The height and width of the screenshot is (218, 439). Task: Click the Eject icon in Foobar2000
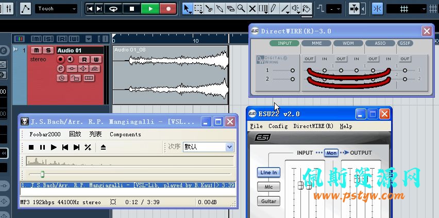103,148
